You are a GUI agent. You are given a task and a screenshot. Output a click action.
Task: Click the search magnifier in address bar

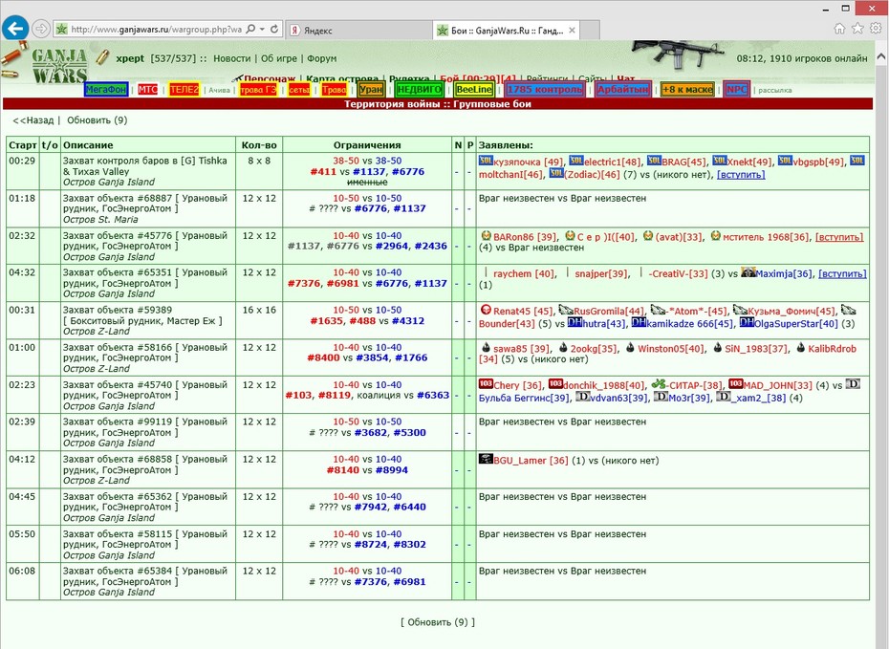pyautogui.click(x=250, y=29)
